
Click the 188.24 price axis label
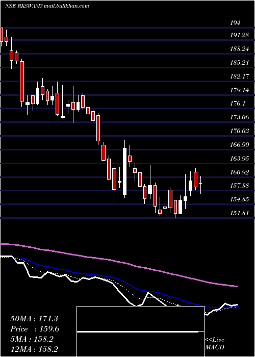click(x=239, y=49)
